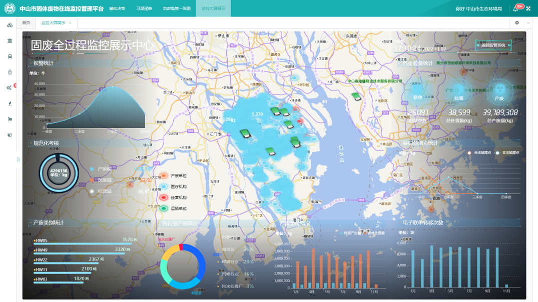The height and width of the screenshot is (302, 538).
Task: Click the sidebar bus transport icon
Action: pos(10,56)
